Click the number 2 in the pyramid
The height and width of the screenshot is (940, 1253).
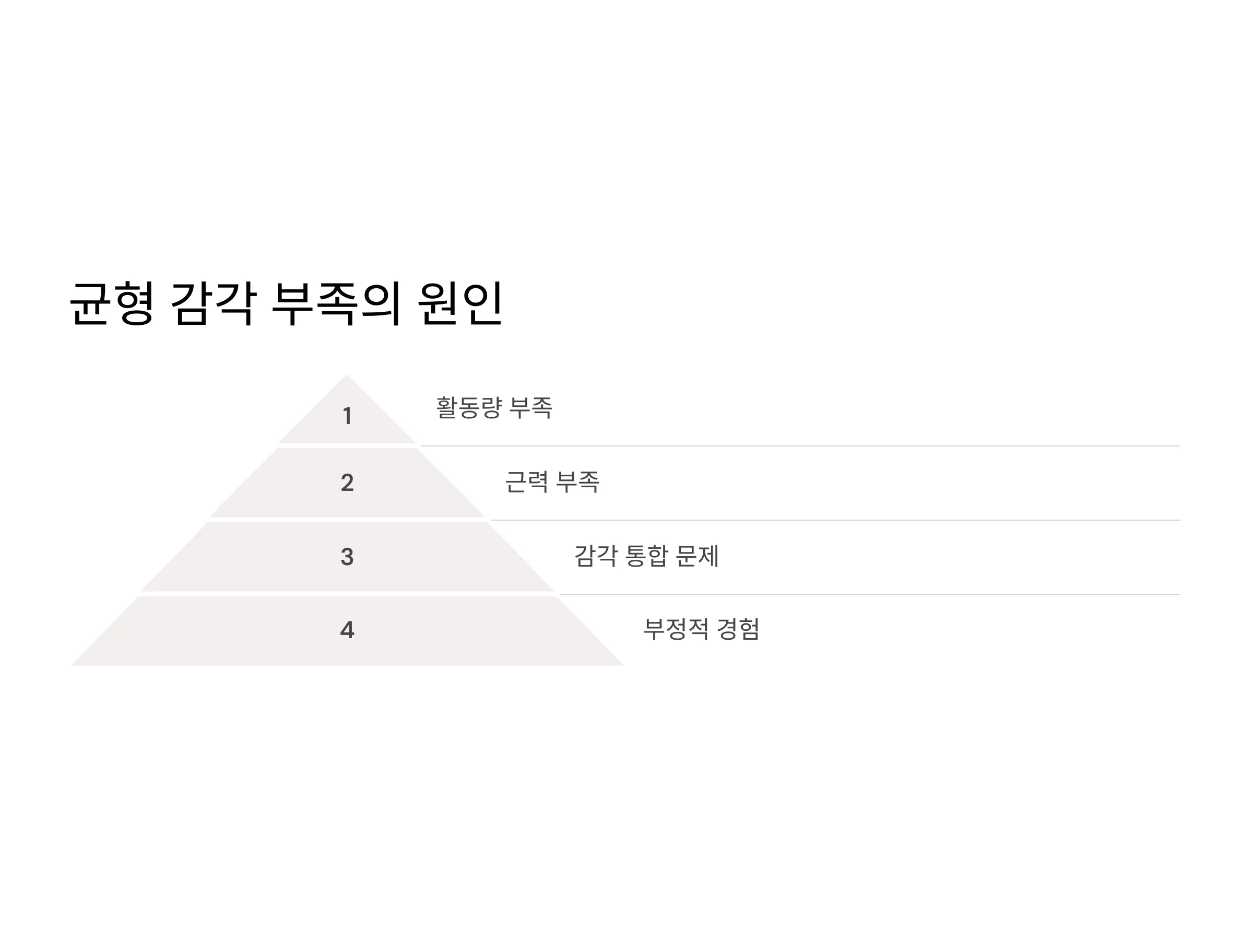click(x=347, y=483)
